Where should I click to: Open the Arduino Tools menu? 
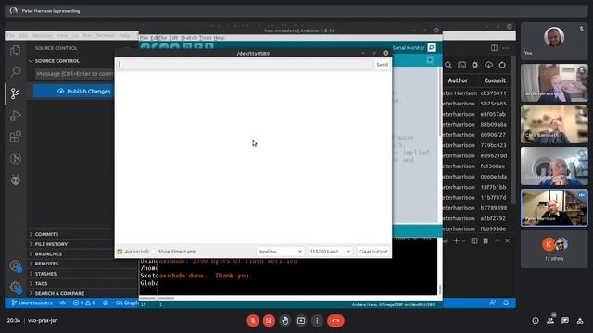[x=205, y=38]
